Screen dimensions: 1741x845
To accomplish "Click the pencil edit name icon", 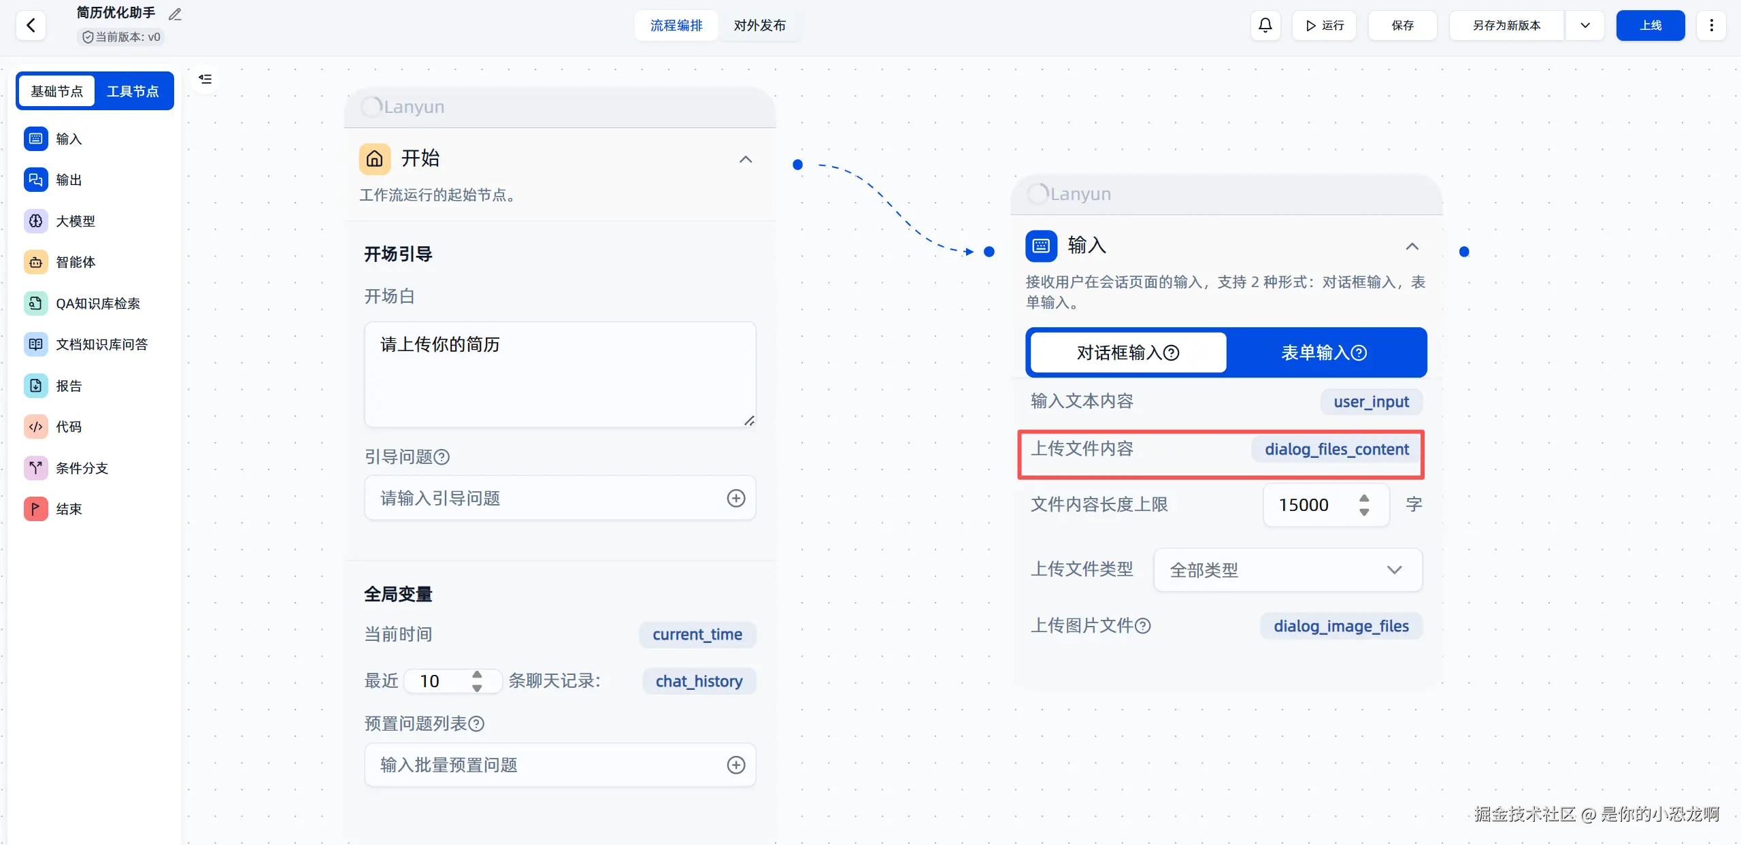I will point(175,14).
